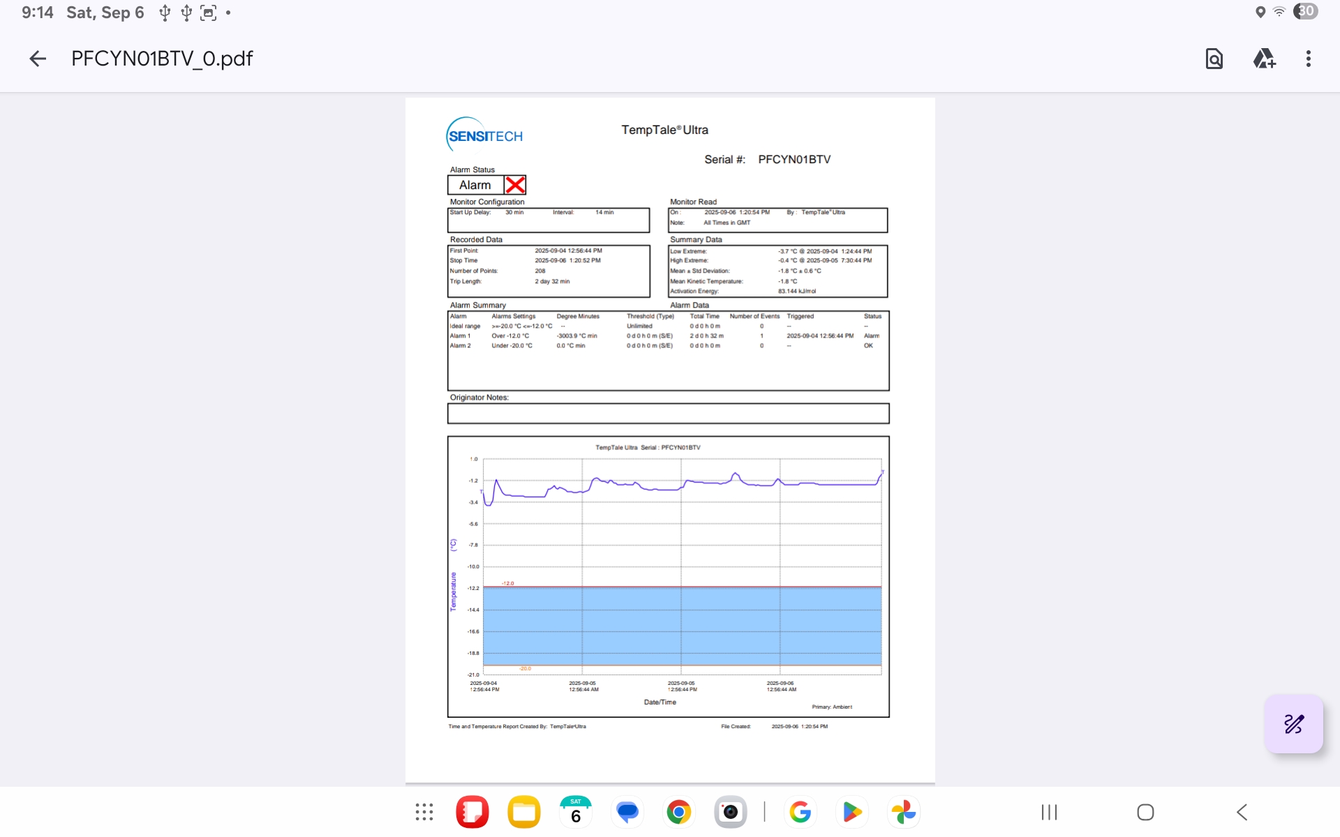Open the Google Play Store
Image resolution: width=1340 pixels, height=837 pixels.
click(x=851, y=812)
